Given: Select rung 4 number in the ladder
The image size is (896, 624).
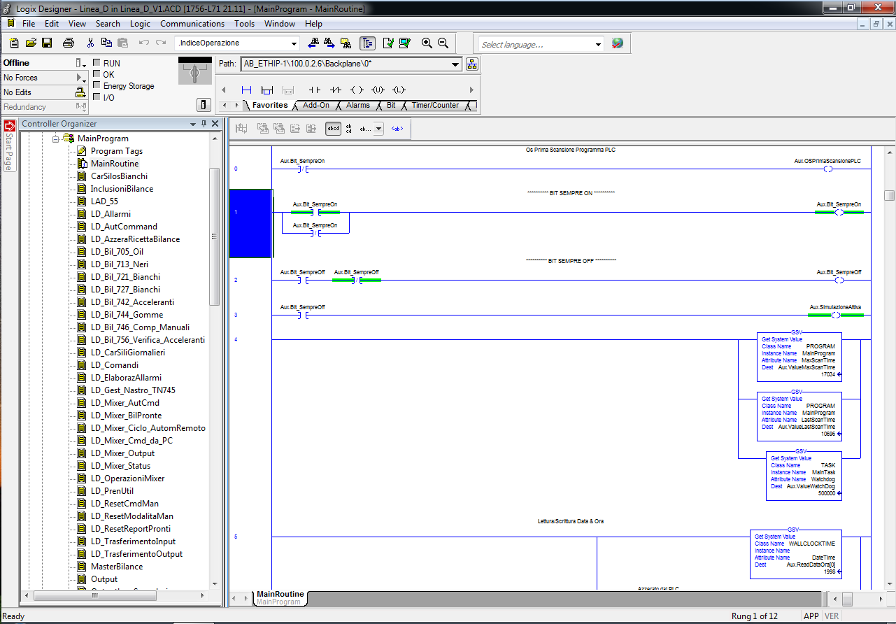Looking at the screenshot, I should pyautogui.click(x=236, y=339).
